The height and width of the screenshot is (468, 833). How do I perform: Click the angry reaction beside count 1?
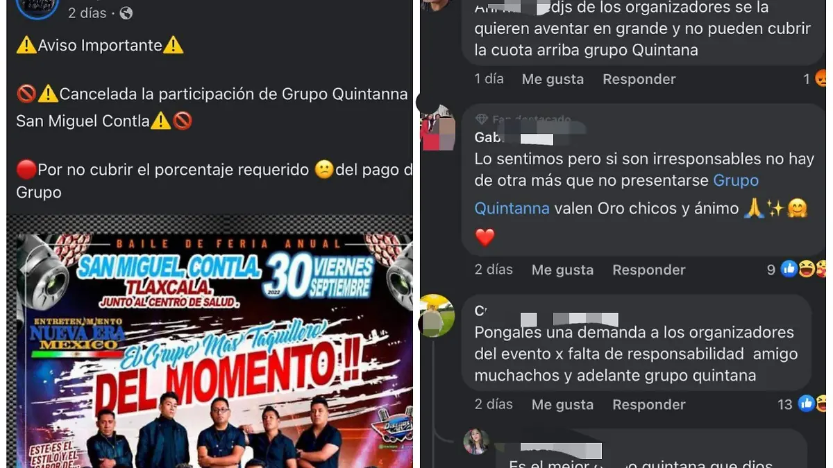(821, 79)
